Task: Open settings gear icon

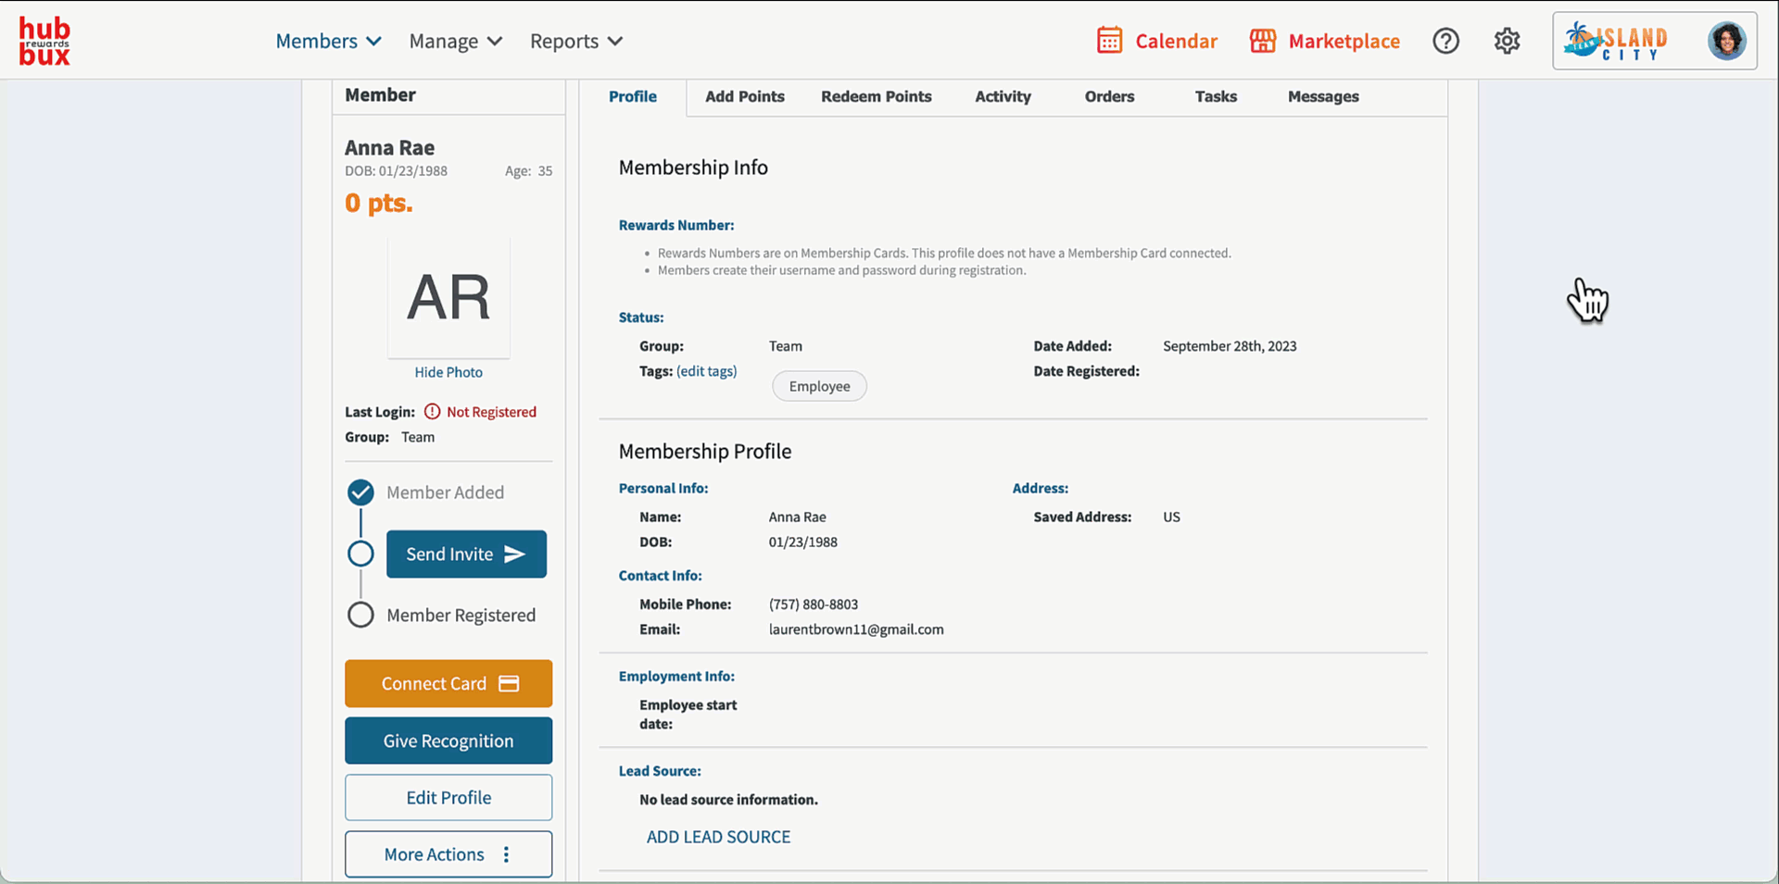Action: pyautogui.click(x=1507, y=41)
